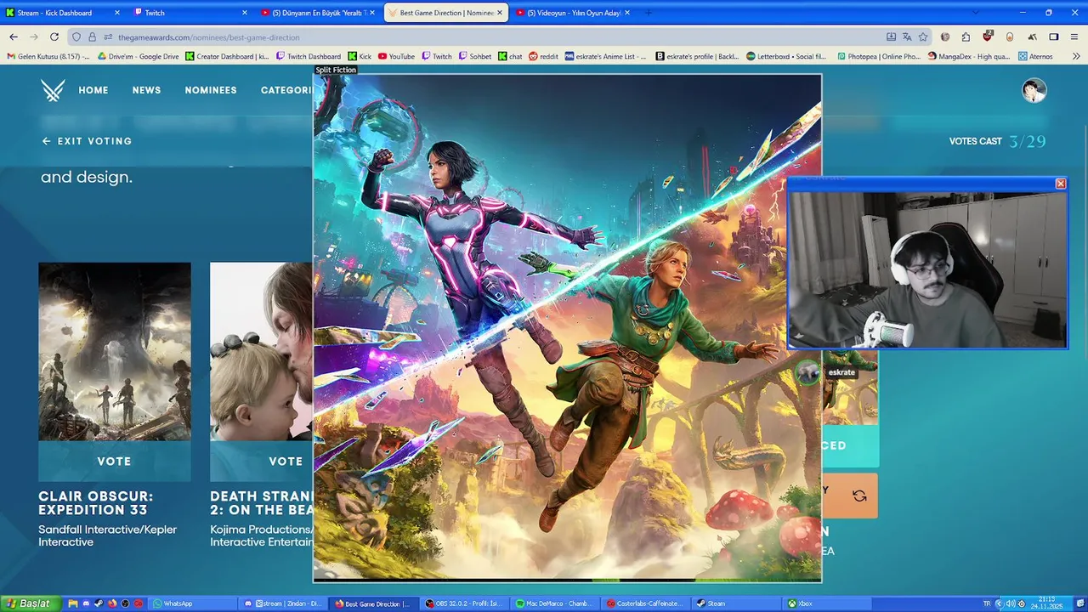
Task: Open the new tab plus button
Action: click(x=649, y=13)
